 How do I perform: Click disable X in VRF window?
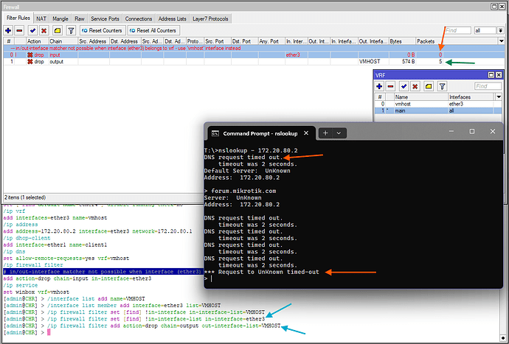(x=415, y=86)
